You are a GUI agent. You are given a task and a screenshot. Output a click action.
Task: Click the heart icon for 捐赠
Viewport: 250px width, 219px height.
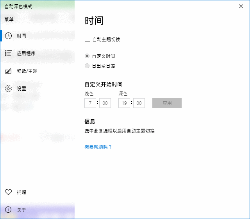[x=8, y=192]
